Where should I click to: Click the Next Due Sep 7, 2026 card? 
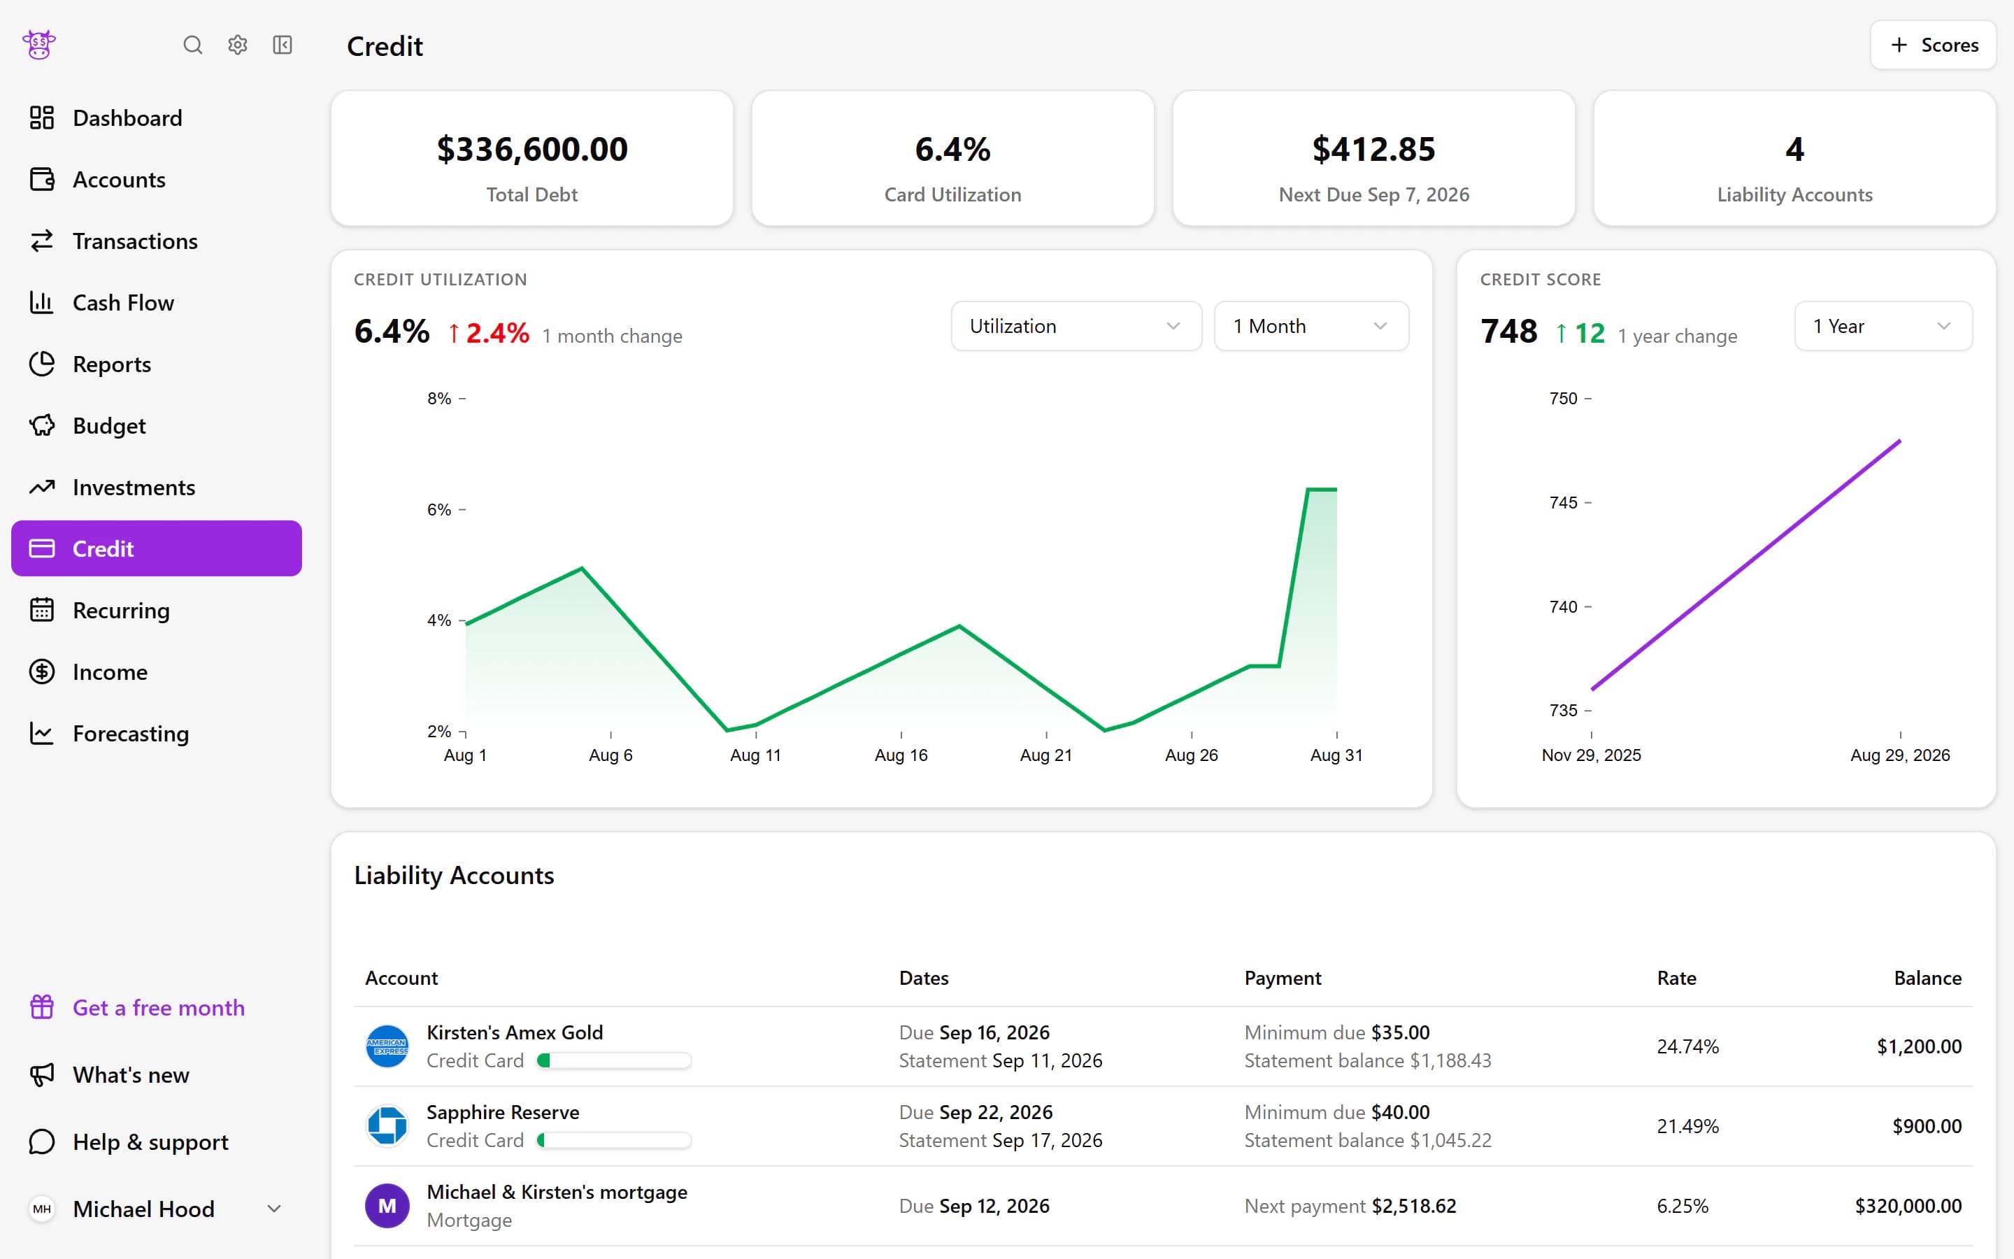[1373, 158]
